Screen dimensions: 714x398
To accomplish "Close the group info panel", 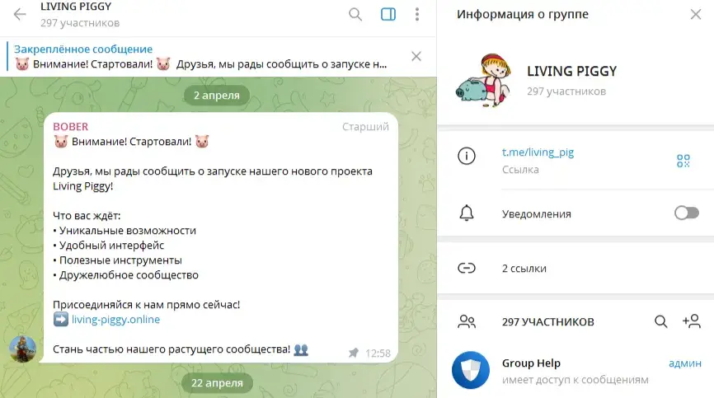I will [695, 14].
